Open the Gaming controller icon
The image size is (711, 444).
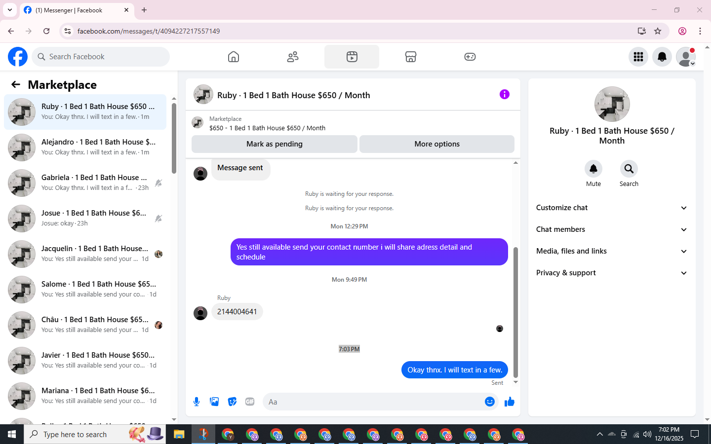[470, 57]
